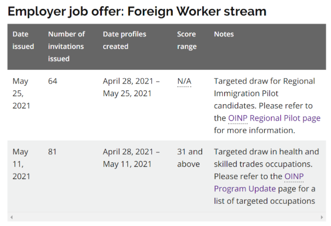Click the 64 invitations issued value
This screenshot has height=226, width=331.
coord(52,81)
